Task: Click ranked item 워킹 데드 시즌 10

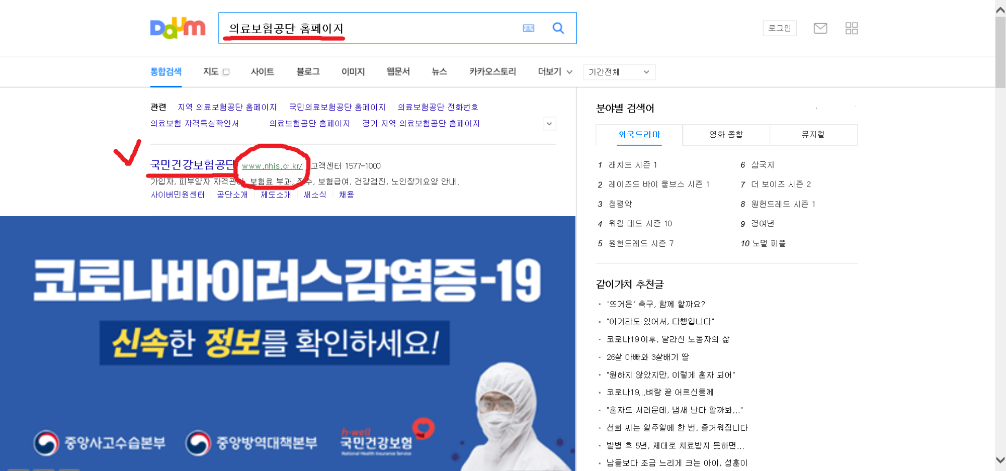Action: [x=640, y=224]
